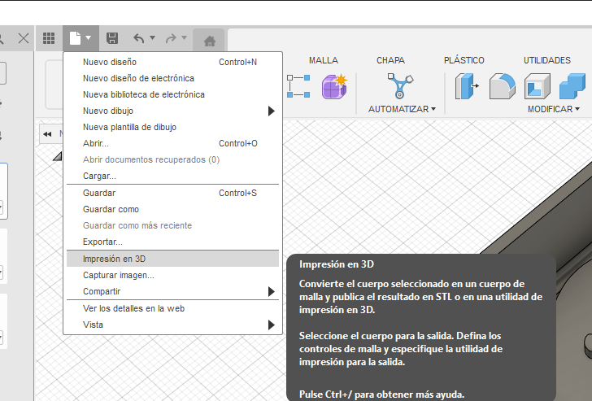Expand the Undo history dropdown arrow
The height and width of the screenshot is (401, 592).
153,37
